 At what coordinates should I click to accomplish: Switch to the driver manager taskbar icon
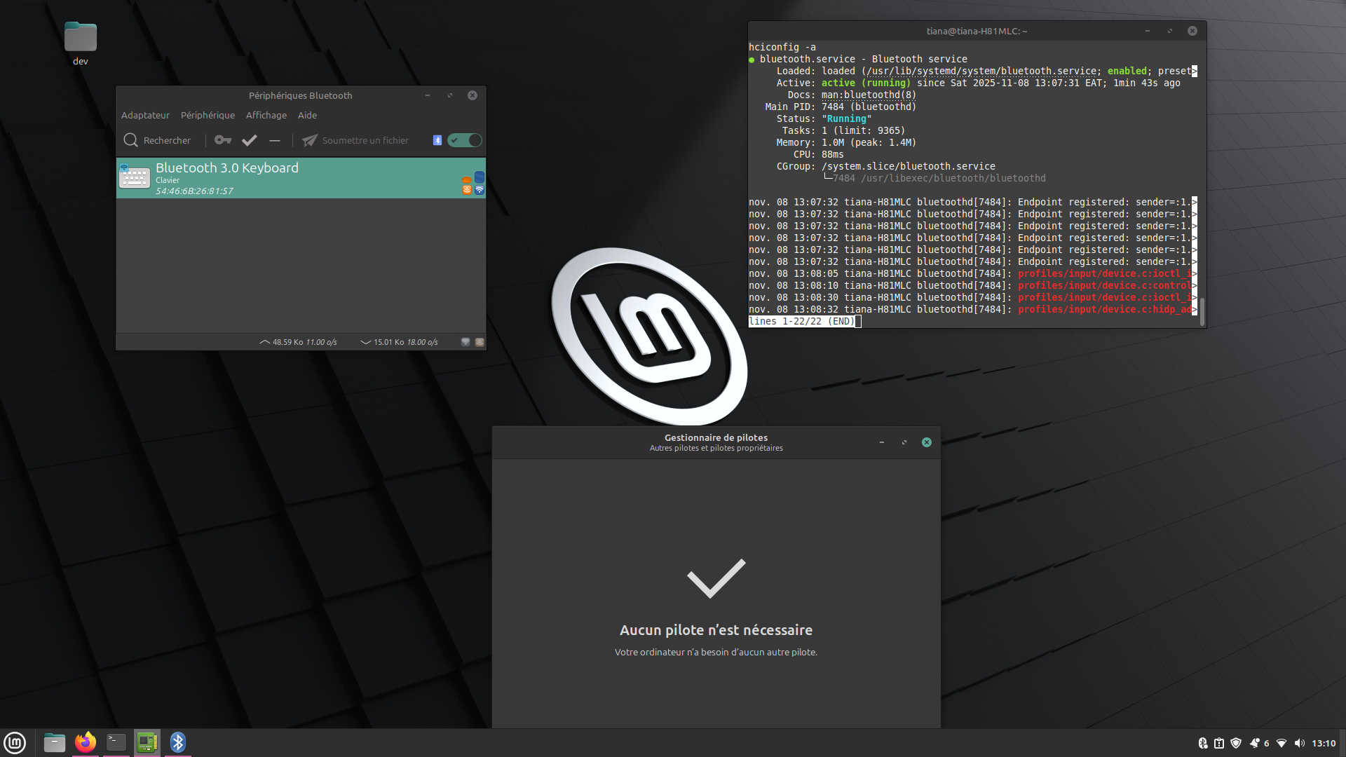pyautogui.click(x=147, y=742)
